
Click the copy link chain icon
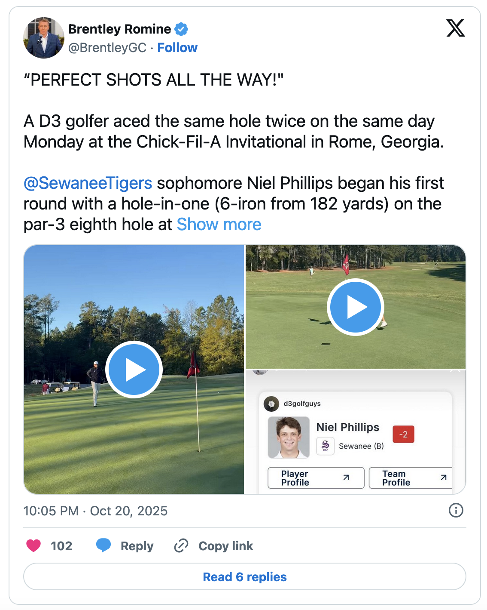181,545
